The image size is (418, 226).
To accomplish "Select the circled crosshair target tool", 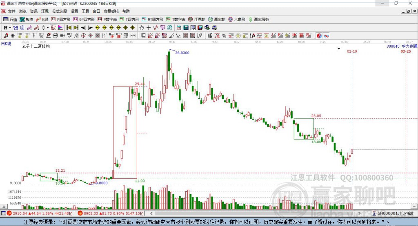I will (83, 35).
